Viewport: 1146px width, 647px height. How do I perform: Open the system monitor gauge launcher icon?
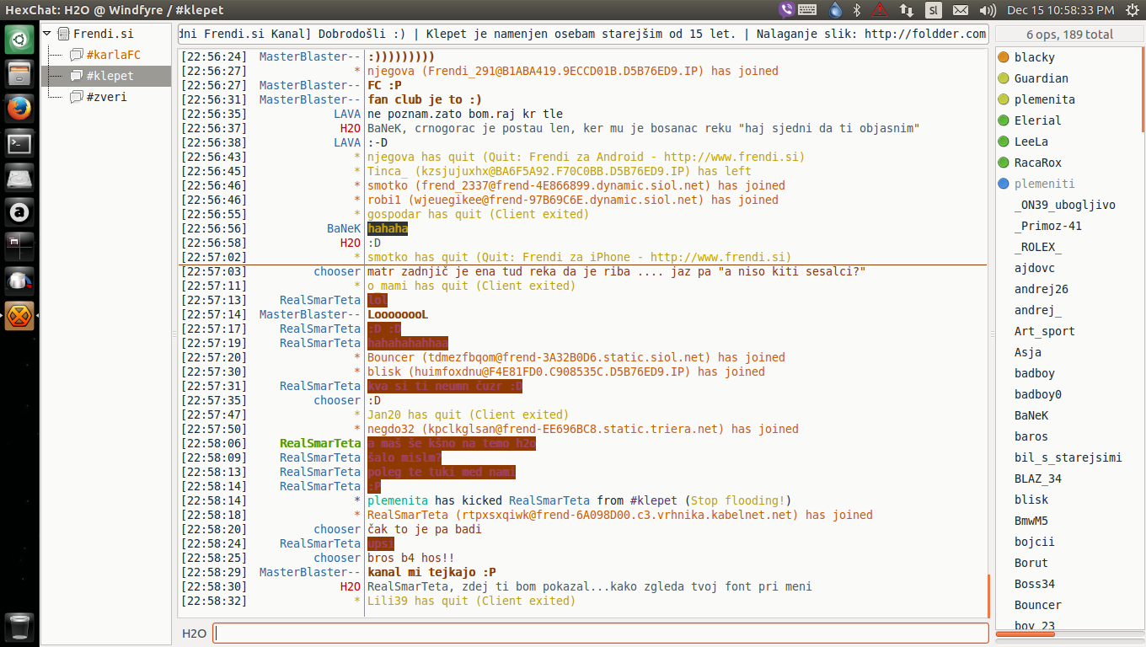(x=20, y=281)
